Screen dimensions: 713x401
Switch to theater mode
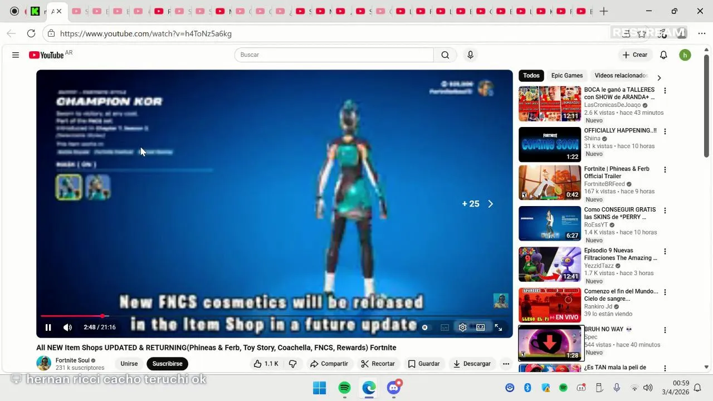tap(480, 327)
